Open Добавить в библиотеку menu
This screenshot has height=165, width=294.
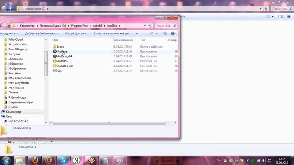[x=41, y=33]
